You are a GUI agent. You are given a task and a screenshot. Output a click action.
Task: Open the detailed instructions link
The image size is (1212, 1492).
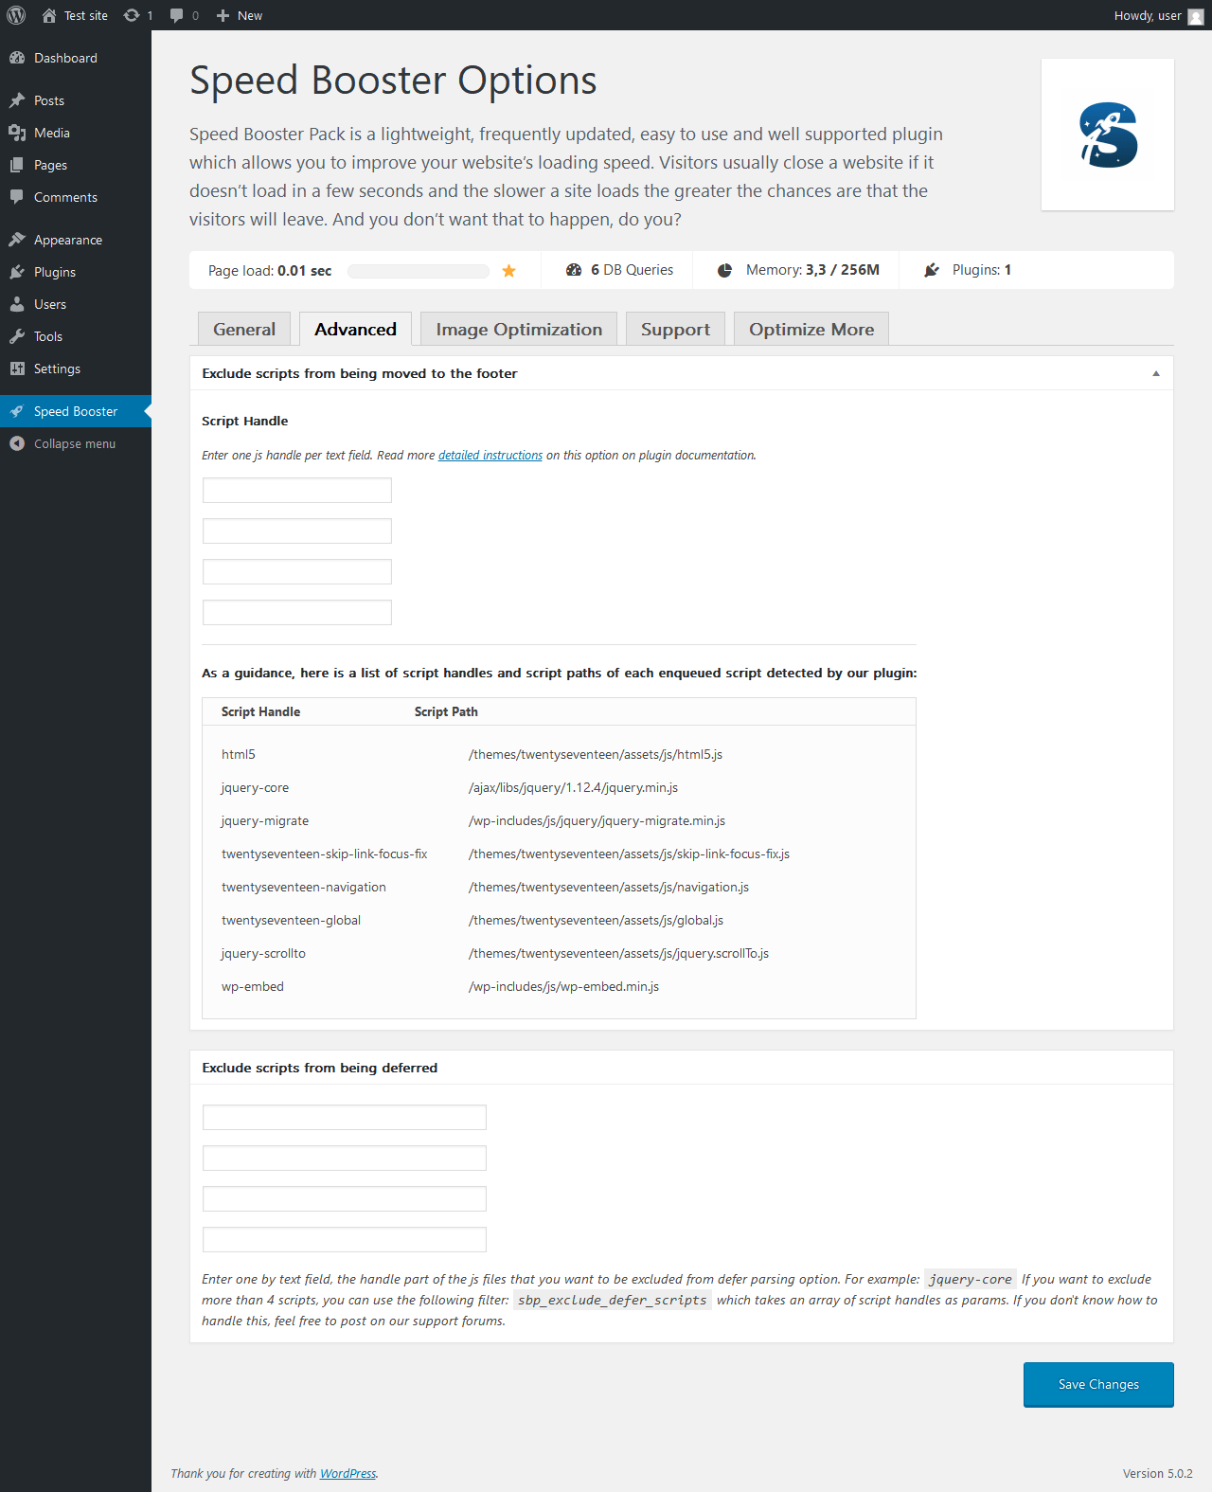[490, 455]
